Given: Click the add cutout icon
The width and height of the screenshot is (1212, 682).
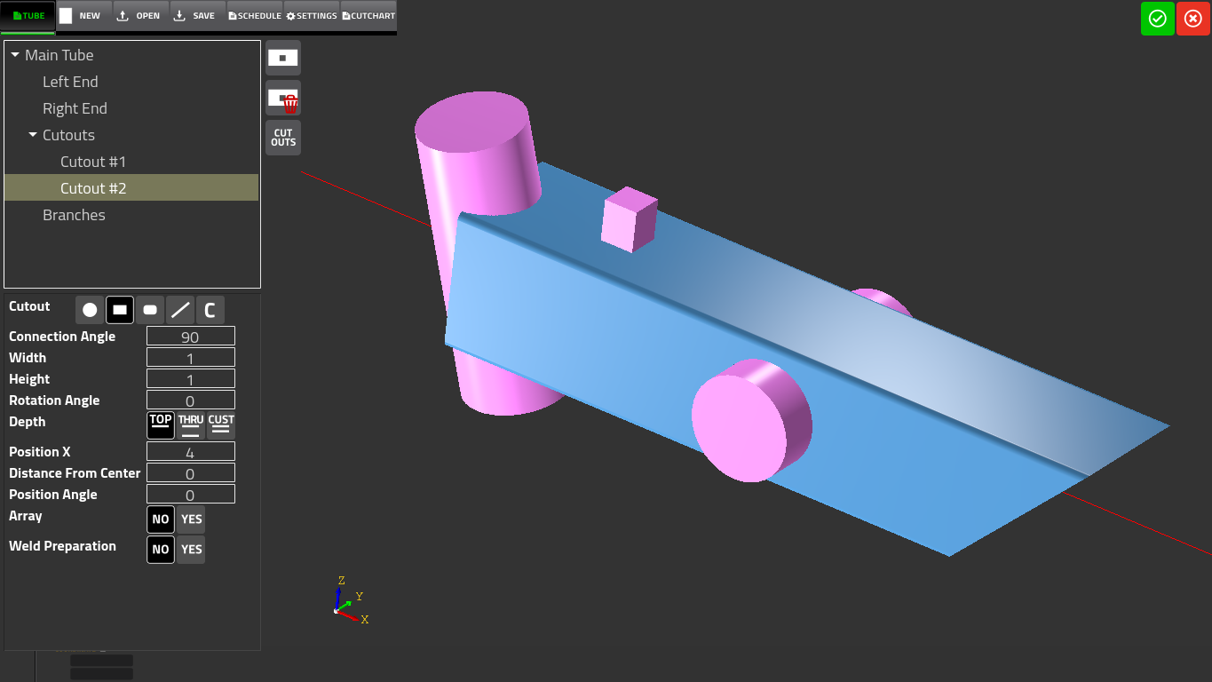Looking at the screenshot, I should [283, 58].
